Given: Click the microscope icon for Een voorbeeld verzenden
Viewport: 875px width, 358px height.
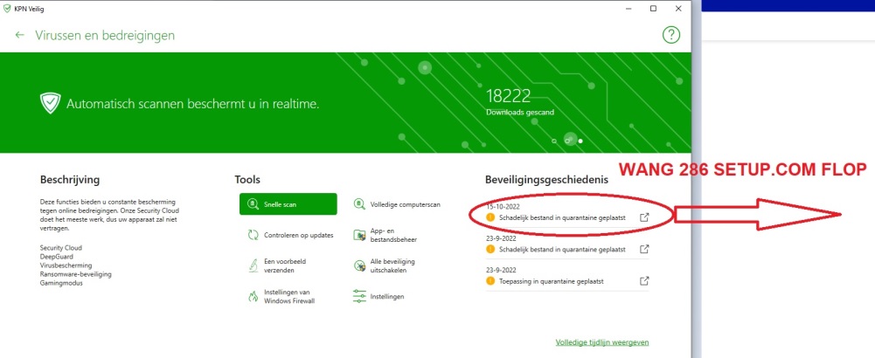Looking at the screenshot, I should 253,265.
